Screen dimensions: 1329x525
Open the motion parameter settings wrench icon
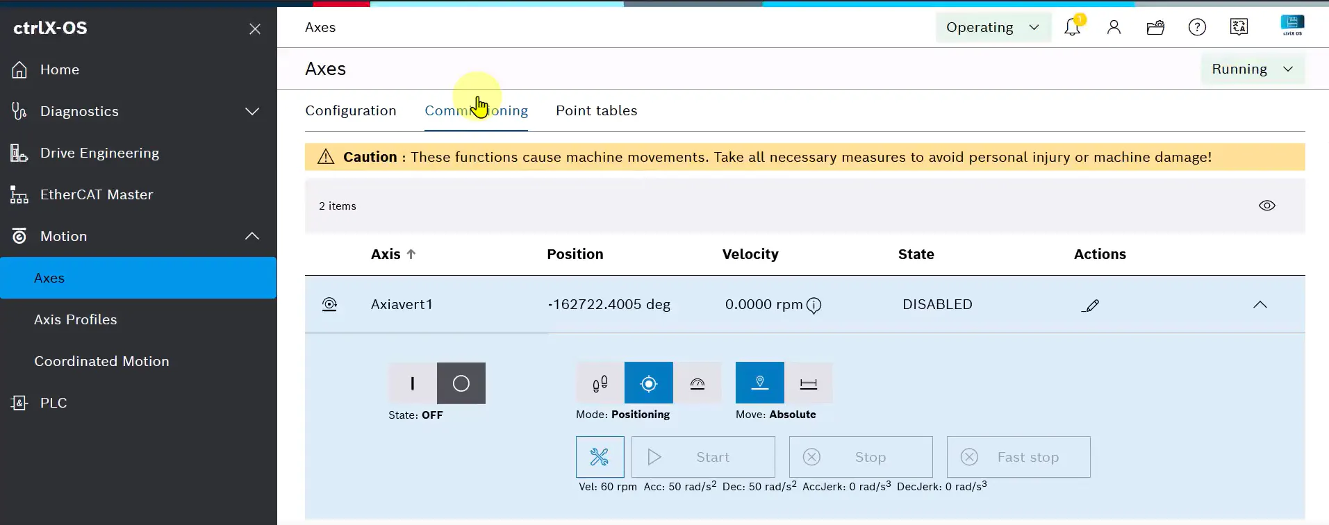(600, 457)
